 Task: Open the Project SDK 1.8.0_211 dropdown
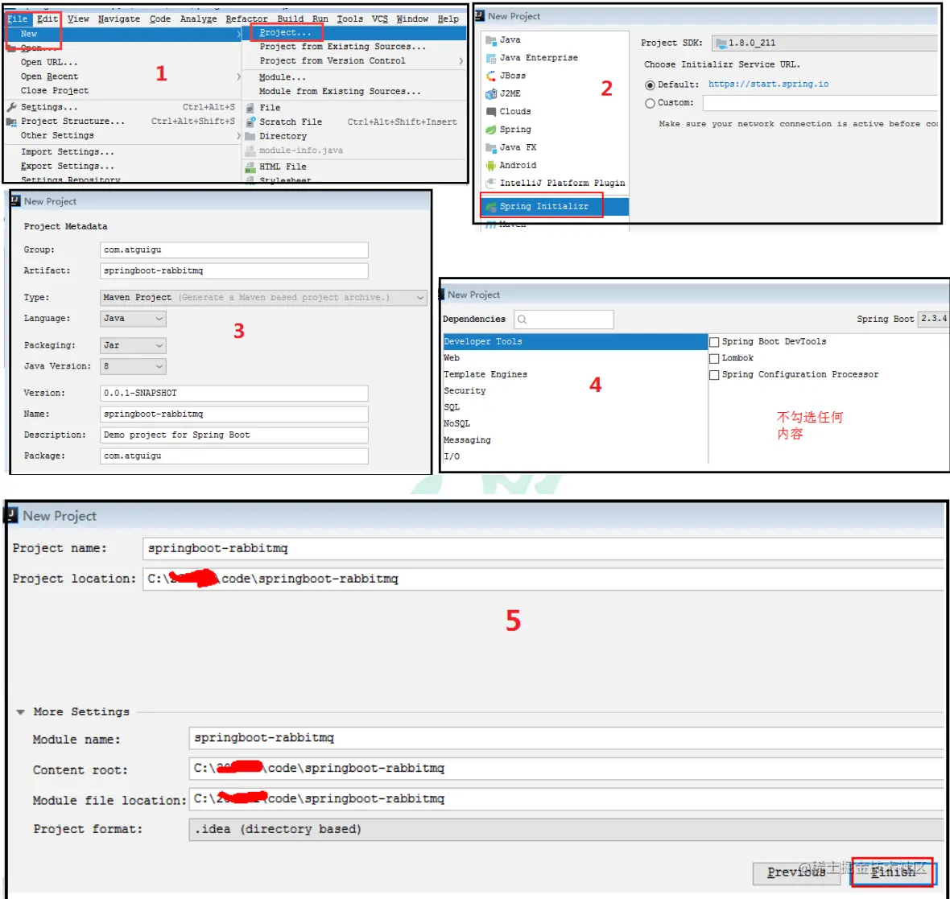pos(824,43)
